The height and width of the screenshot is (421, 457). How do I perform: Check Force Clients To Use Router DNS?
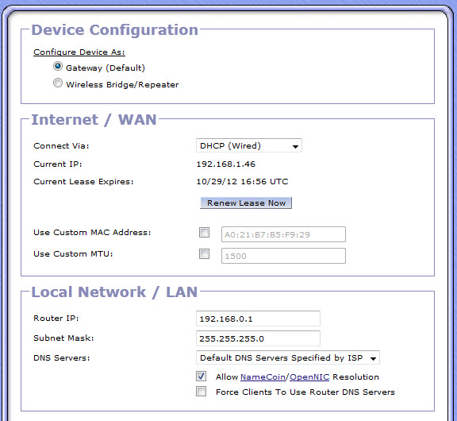(x=201, y=392)
